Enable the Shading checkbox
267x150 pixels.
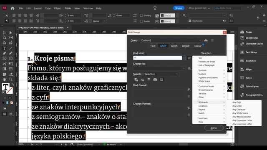(x=141, y=15)
